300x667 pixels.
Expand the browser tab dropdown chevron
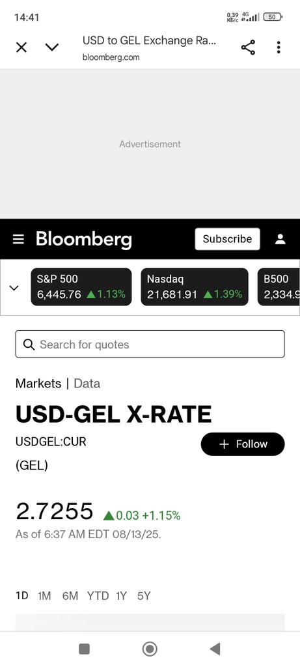point(52,47)
